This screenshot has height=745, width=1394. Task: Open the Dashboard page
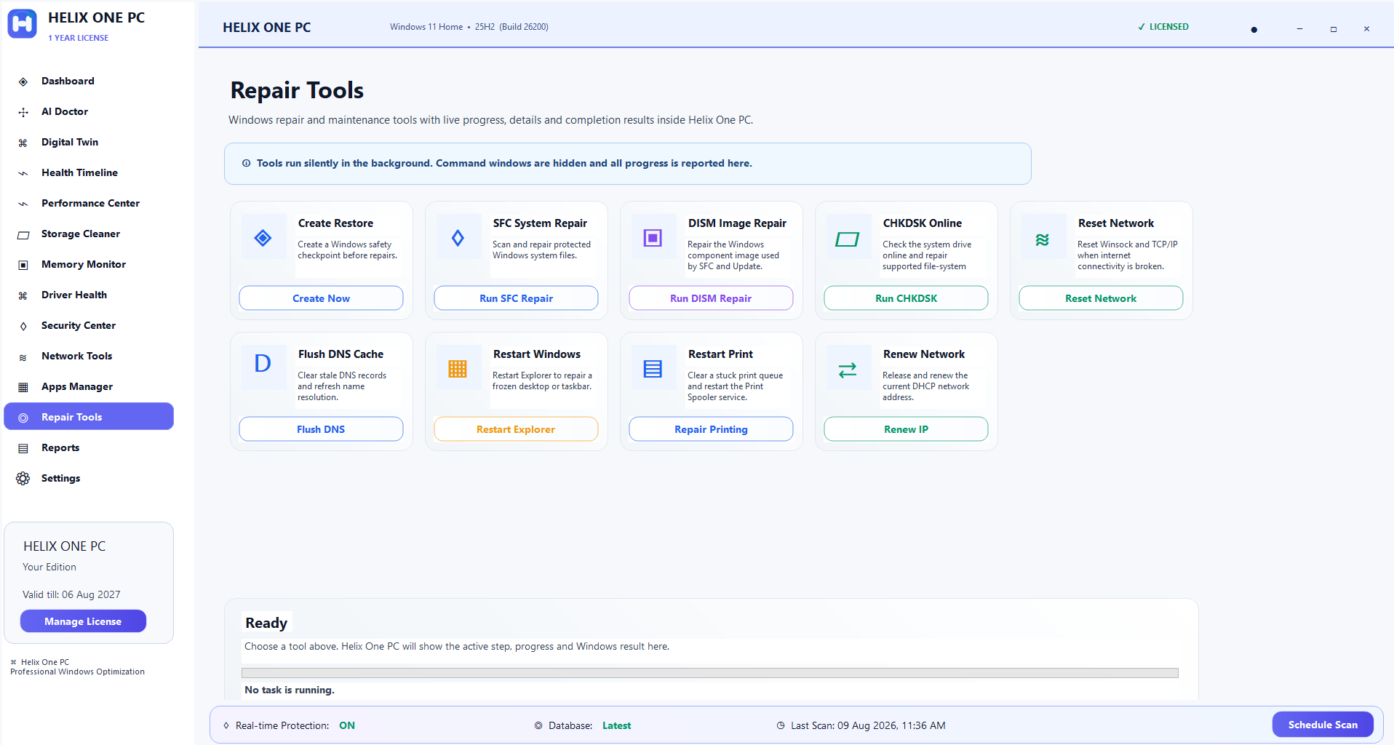89,81
